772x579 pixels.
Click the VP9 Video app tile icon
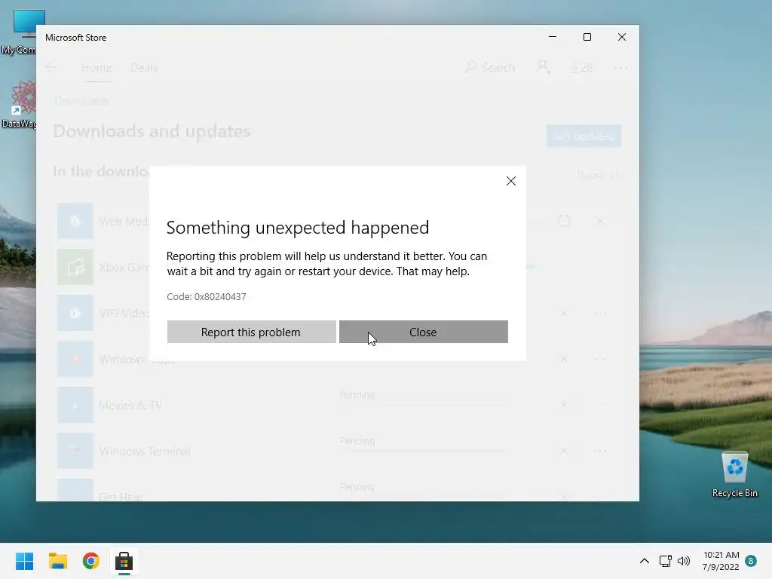click(75, 313)
